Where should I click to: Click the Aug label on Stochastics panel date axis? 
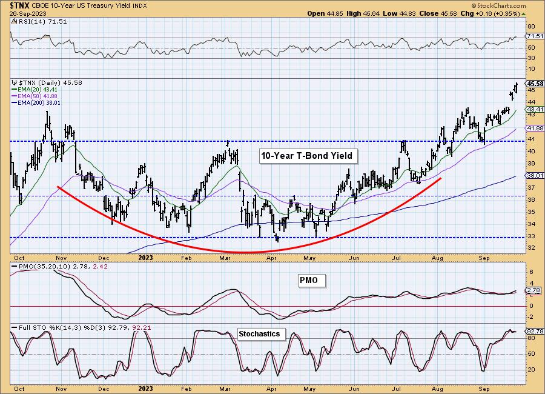coord(438,389)
